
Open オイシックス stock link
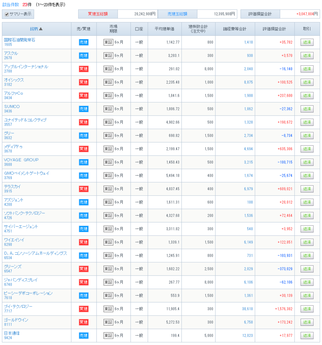(14, 80)
